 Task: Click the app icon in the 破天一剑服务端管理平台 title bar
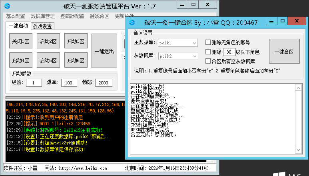pos(7,6)
